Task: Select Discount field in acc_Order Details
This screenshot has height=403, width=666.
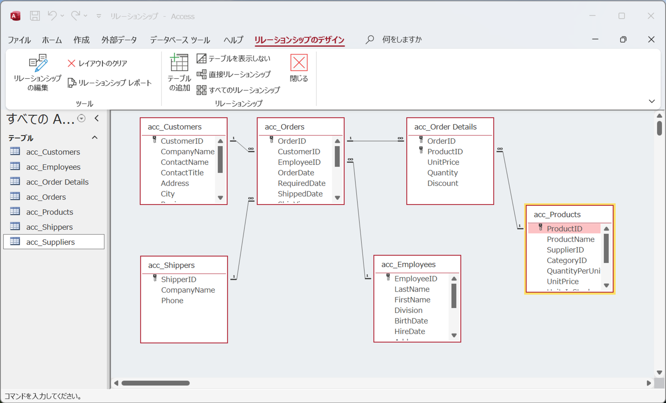Action: [x=443, y=183]
